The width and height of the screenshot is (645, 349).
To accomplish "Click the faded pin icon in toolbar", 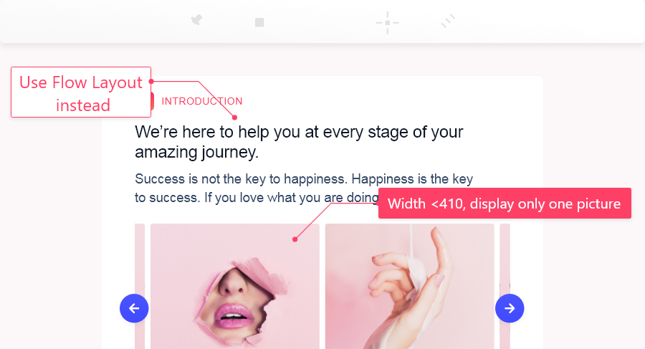I will pyautogui.click(x=196, y=20).
